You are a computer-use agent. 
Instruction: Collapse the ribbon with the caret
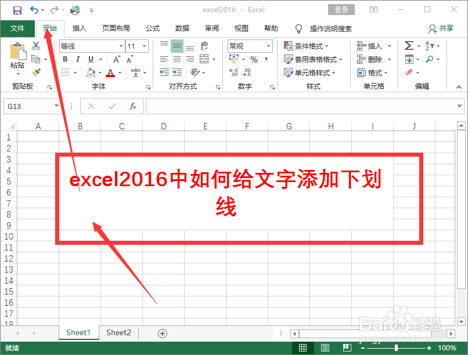tap(459, 87)
